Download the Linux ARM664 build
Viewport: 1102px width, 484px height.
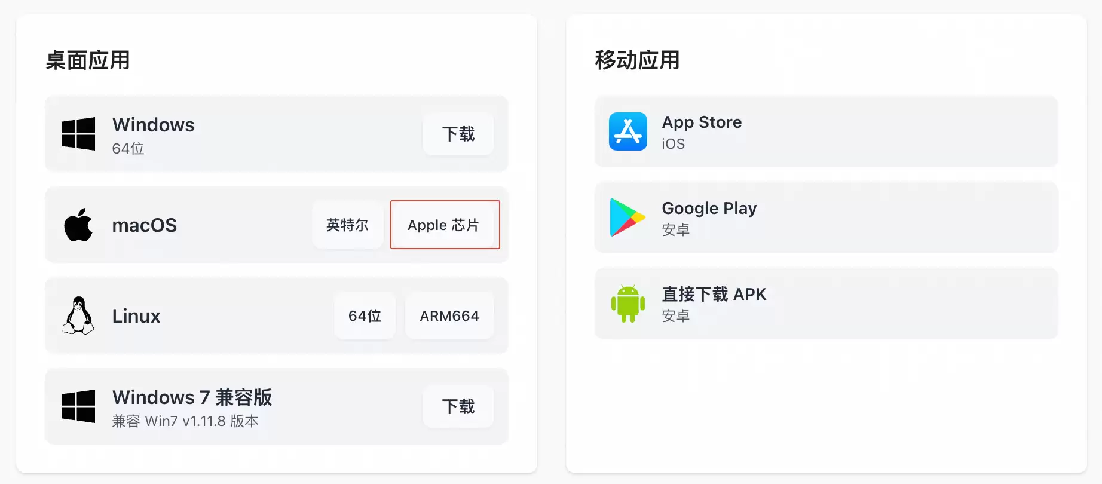coord(449,315)
